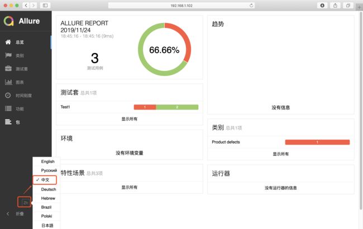Open the zh language selector button
This screenshot has height=229, width=363.
tap(26, 203)
